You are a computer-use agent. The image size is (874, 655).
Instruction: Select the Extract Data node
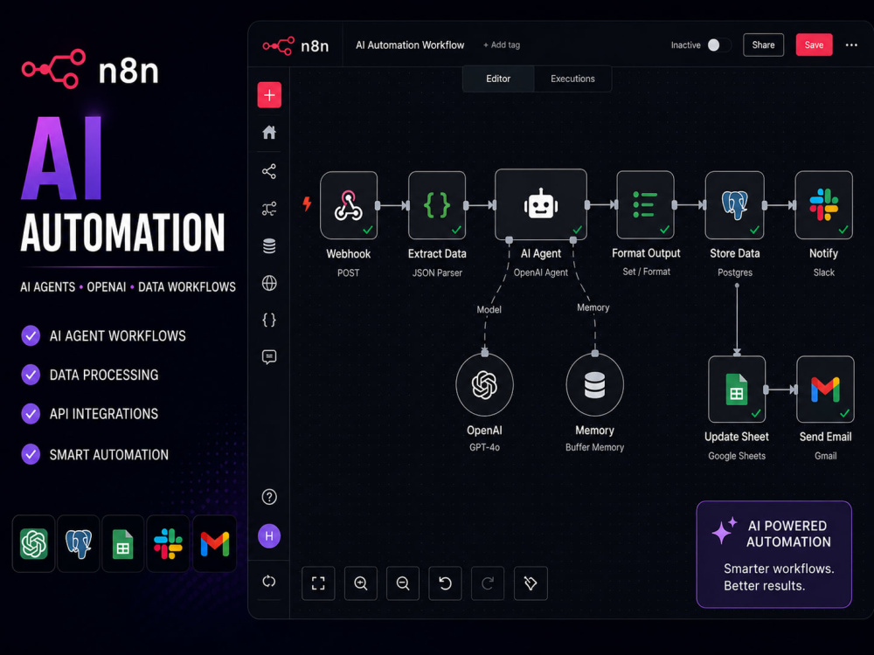click(437, 205)
